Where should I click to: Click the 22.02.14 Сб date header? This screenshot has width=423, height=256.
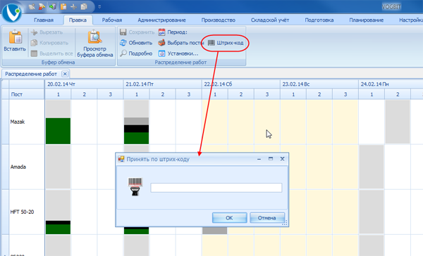pos(241,84)
